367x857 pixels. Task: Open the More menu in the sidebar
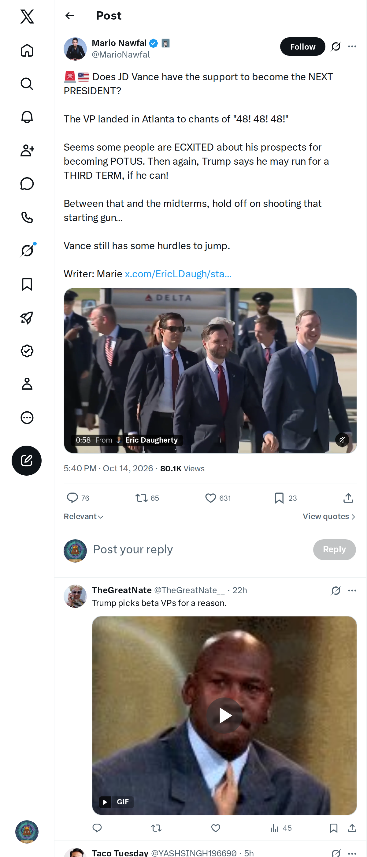(x=27, y=417)
